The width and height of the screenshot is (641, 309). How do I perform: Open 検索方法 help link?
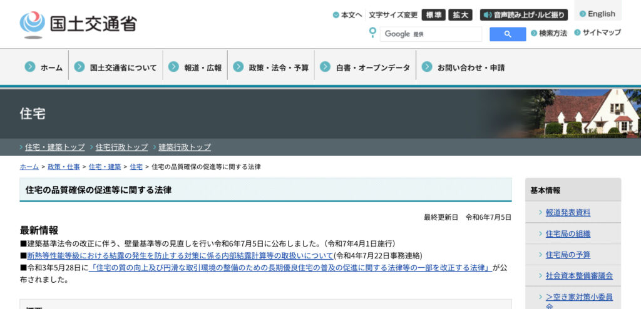549,34
